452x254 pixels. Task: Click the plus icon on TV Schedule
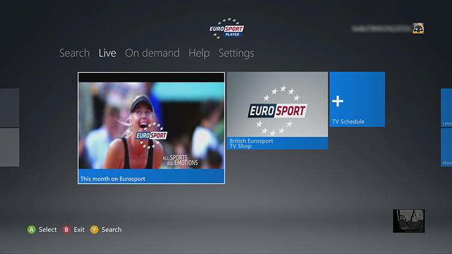pos(338,101)
